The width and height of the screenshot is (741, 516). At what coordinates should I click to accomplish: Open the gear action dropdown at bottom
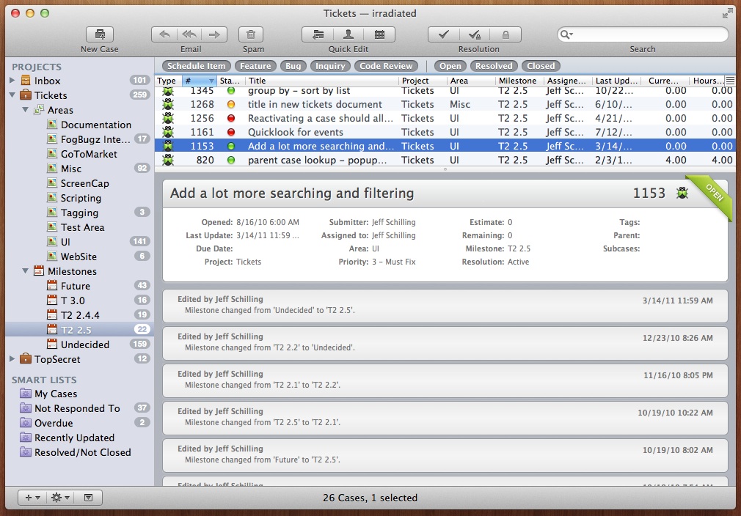pos(60,498)
